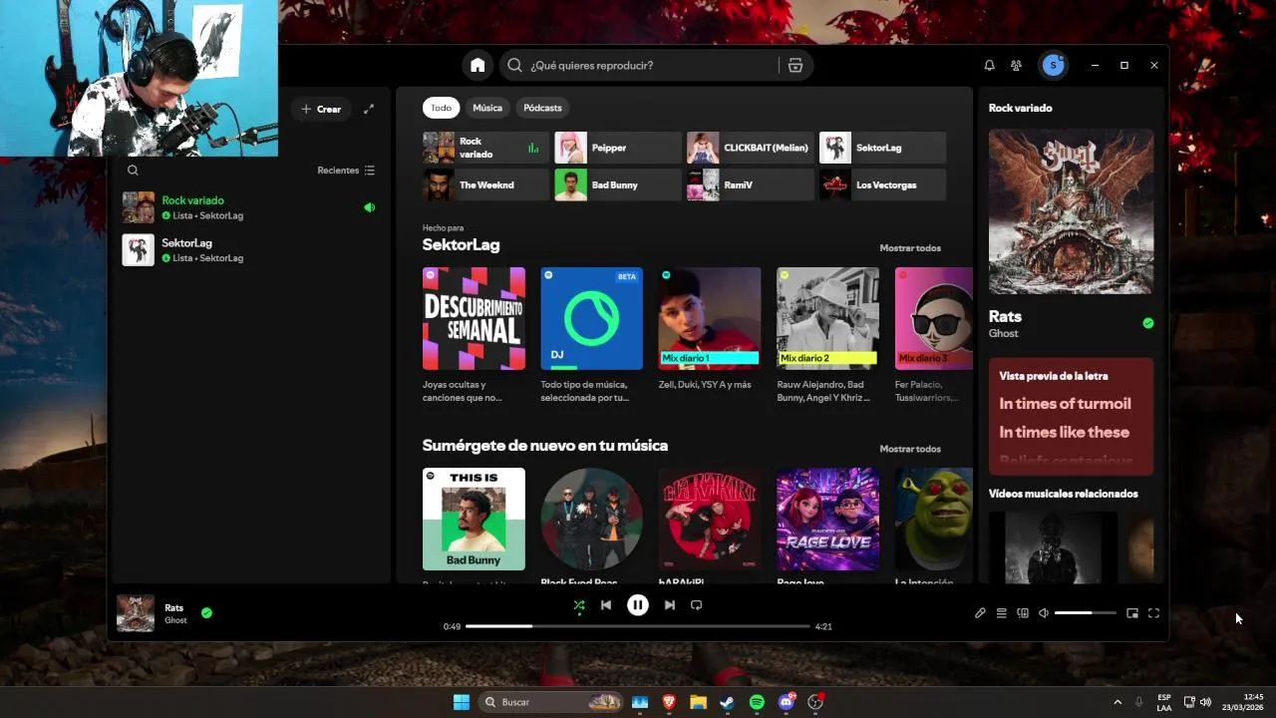Open SektorLag playlist in library

tap(249, 250)
